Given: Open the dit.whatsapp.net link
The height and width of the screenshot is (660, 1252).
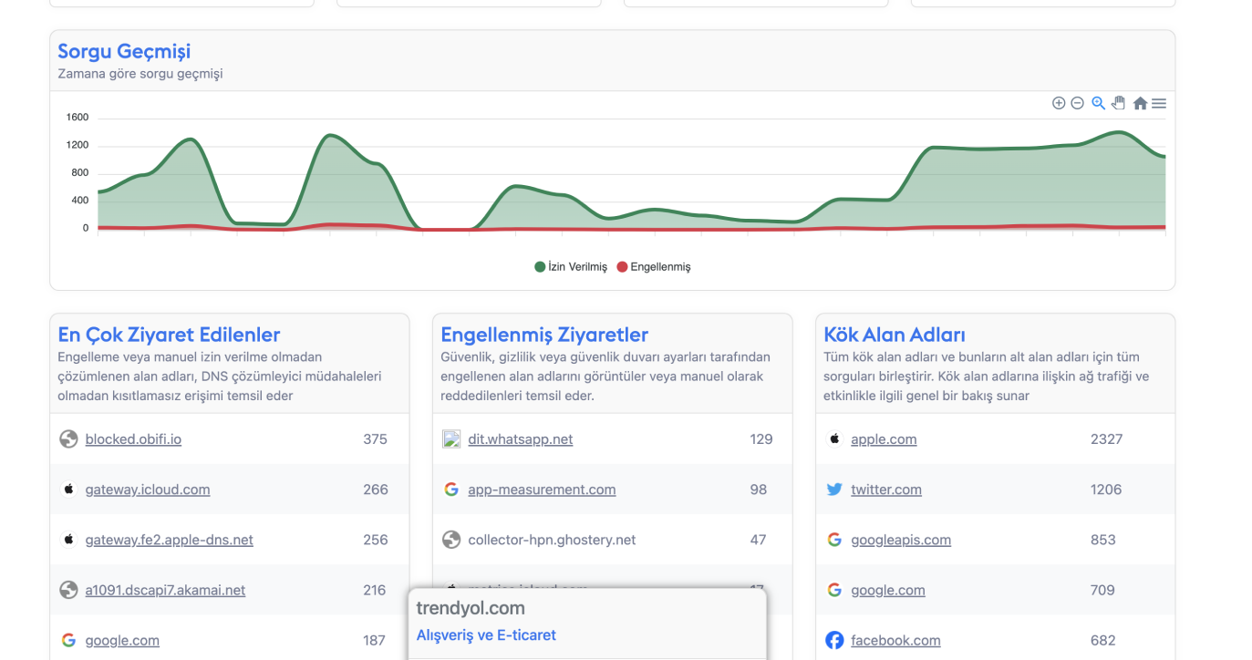Looking at the screenshot, I should [520, 439].
